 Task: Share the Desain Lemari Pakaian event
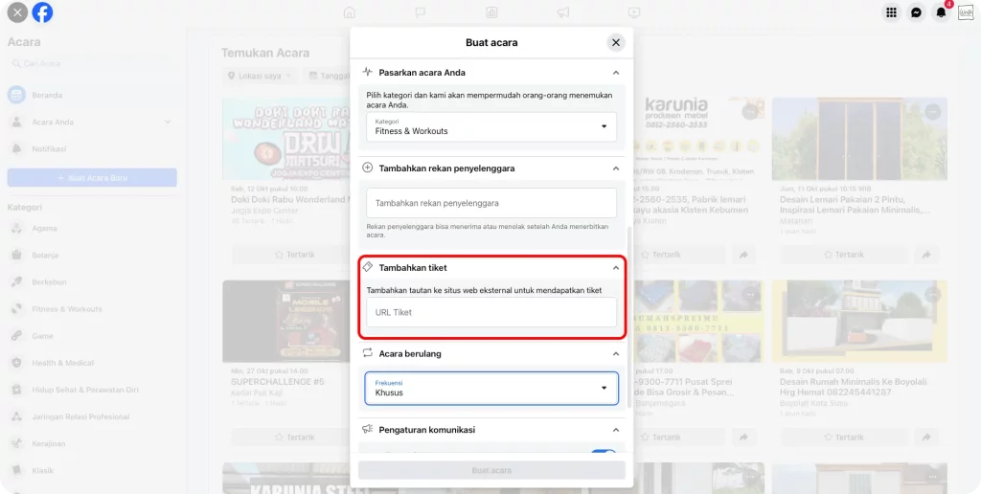pos(926,255)
